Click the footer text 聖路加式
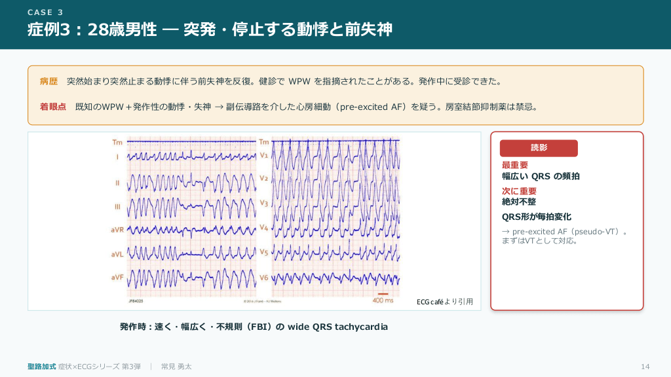The image size is (671, 377). tap(41, 367)
